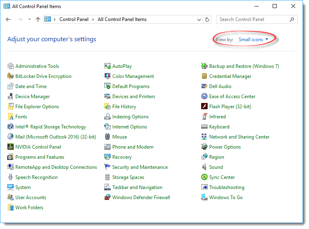Click the window title bar Control Panel icon
The height and width of the screenshot is (229, 309).
(7, 6)
